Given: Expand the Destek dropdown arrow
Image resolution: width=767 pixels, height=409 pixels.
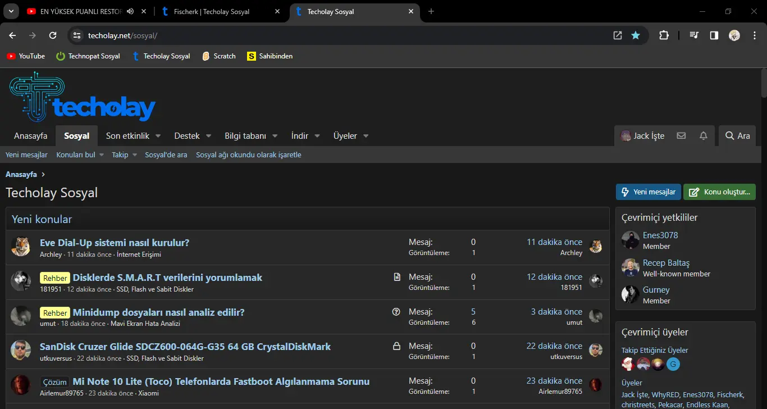Looking at the screenshot, I should coord(208,136).
